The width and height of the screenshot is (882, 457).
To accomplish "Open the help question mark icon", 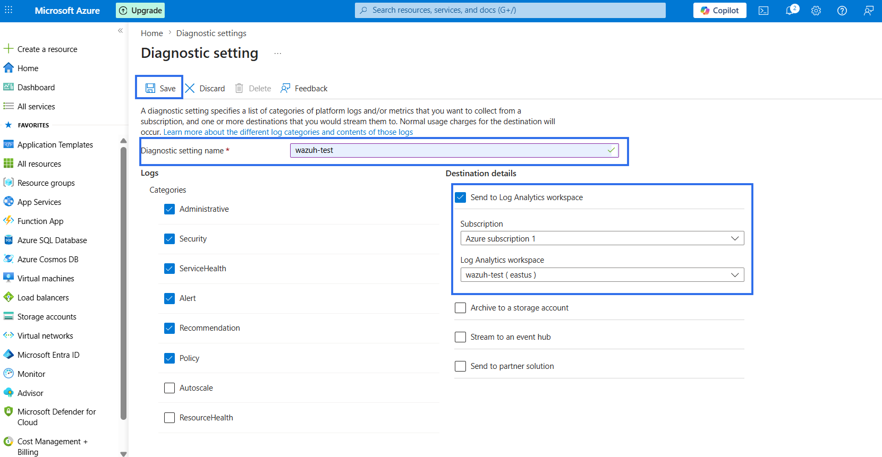I will coord(842,11).
